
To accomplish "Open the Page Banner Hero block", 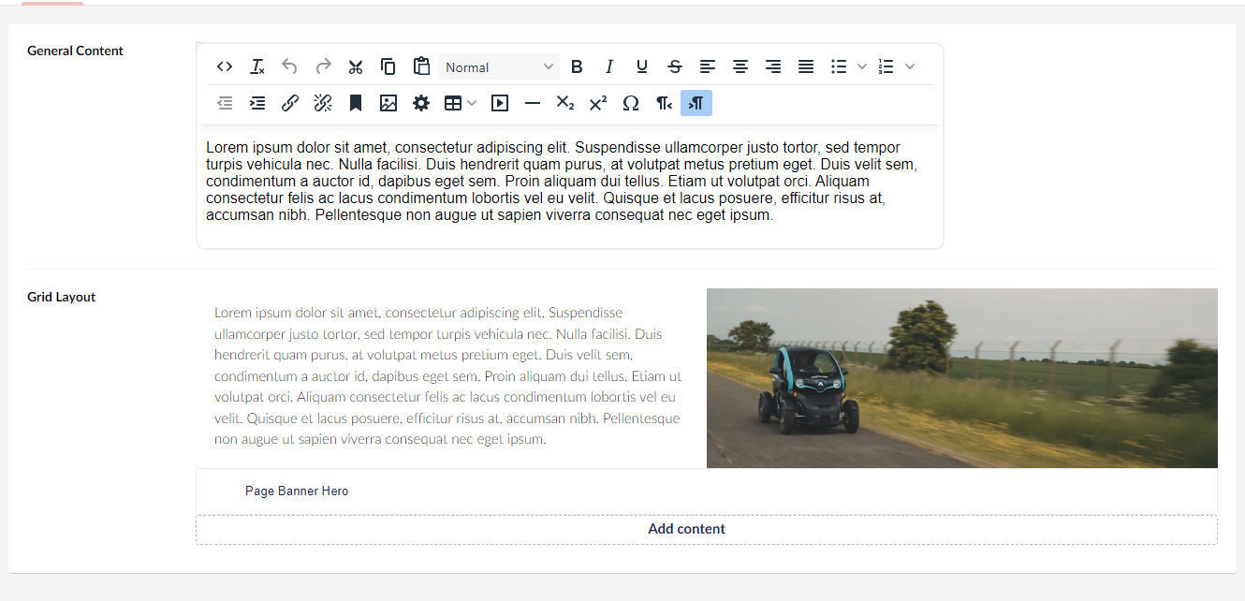I will [707, 491].
